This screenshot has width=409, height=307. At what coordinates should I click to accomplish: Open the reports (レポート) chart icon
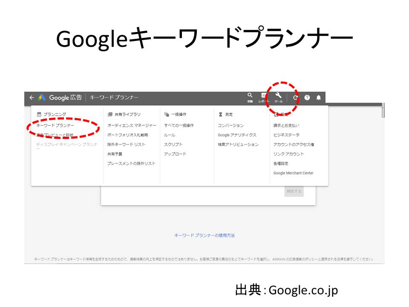pyautogui.click(x=264, y=95)
